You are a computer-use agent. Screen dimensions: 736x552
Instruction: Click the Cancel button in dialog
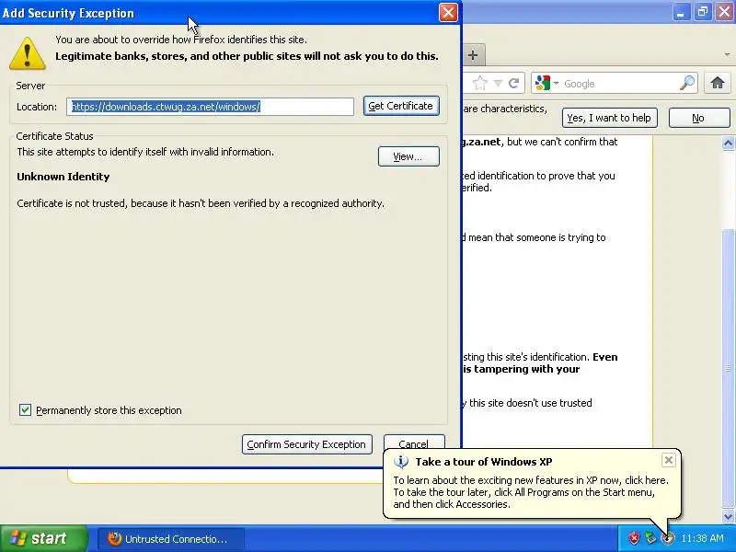click(x=413, y=443)
